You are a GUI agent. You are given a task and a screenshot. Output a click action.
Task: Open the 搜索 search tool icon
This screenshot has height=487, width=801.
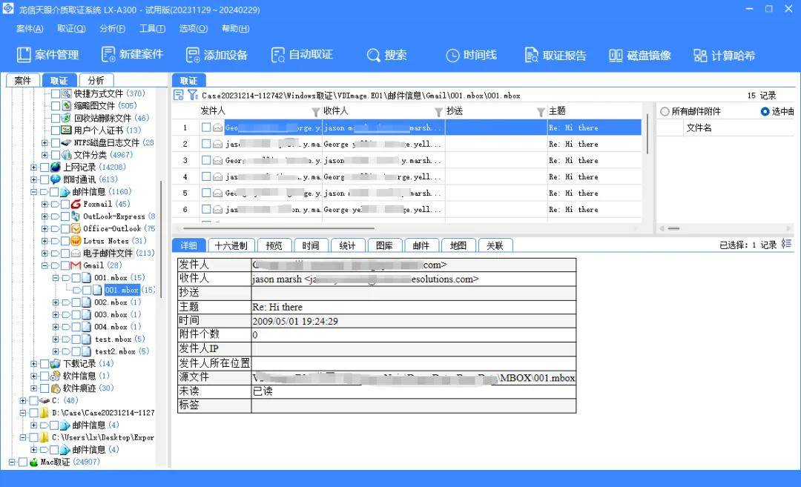(373, 55)
